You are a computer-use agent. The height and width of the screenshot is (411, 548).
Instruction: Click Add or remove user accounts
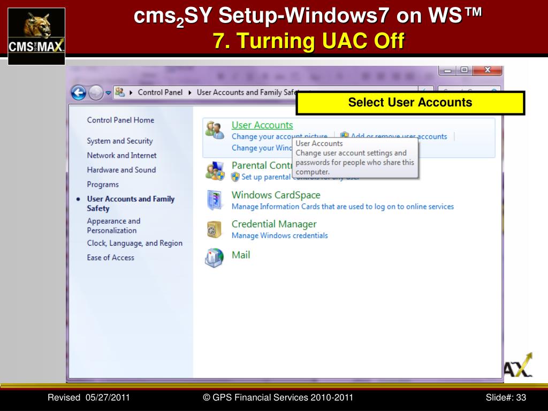coord(399,136)
